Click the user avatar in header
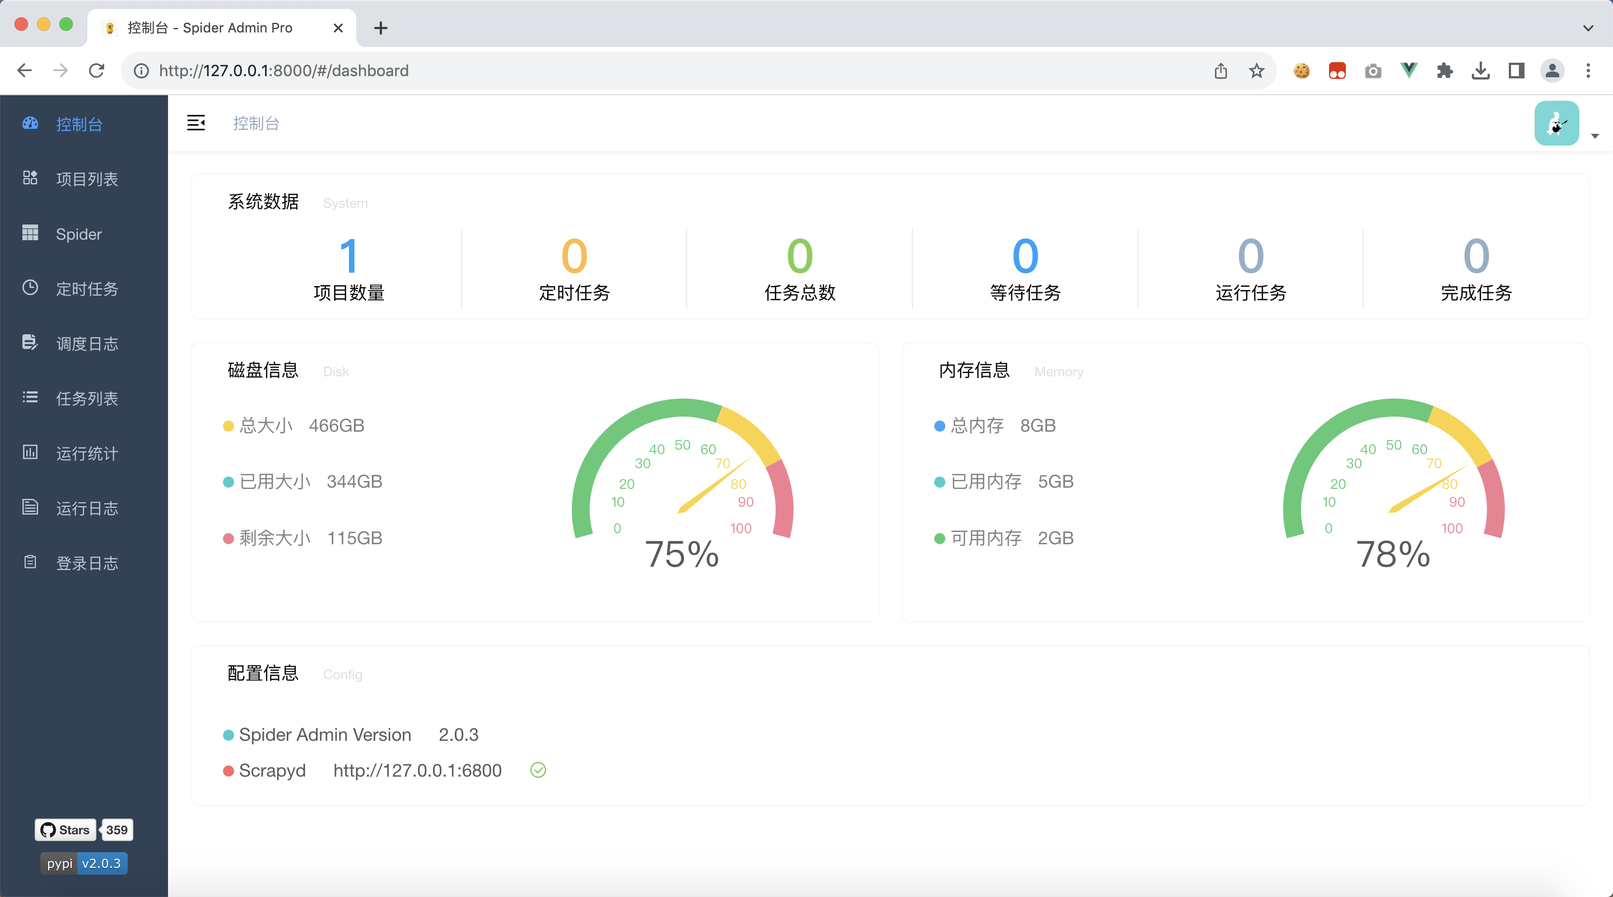The width and height of the screenshot is (1613, 897). (x=1556, y=123)
